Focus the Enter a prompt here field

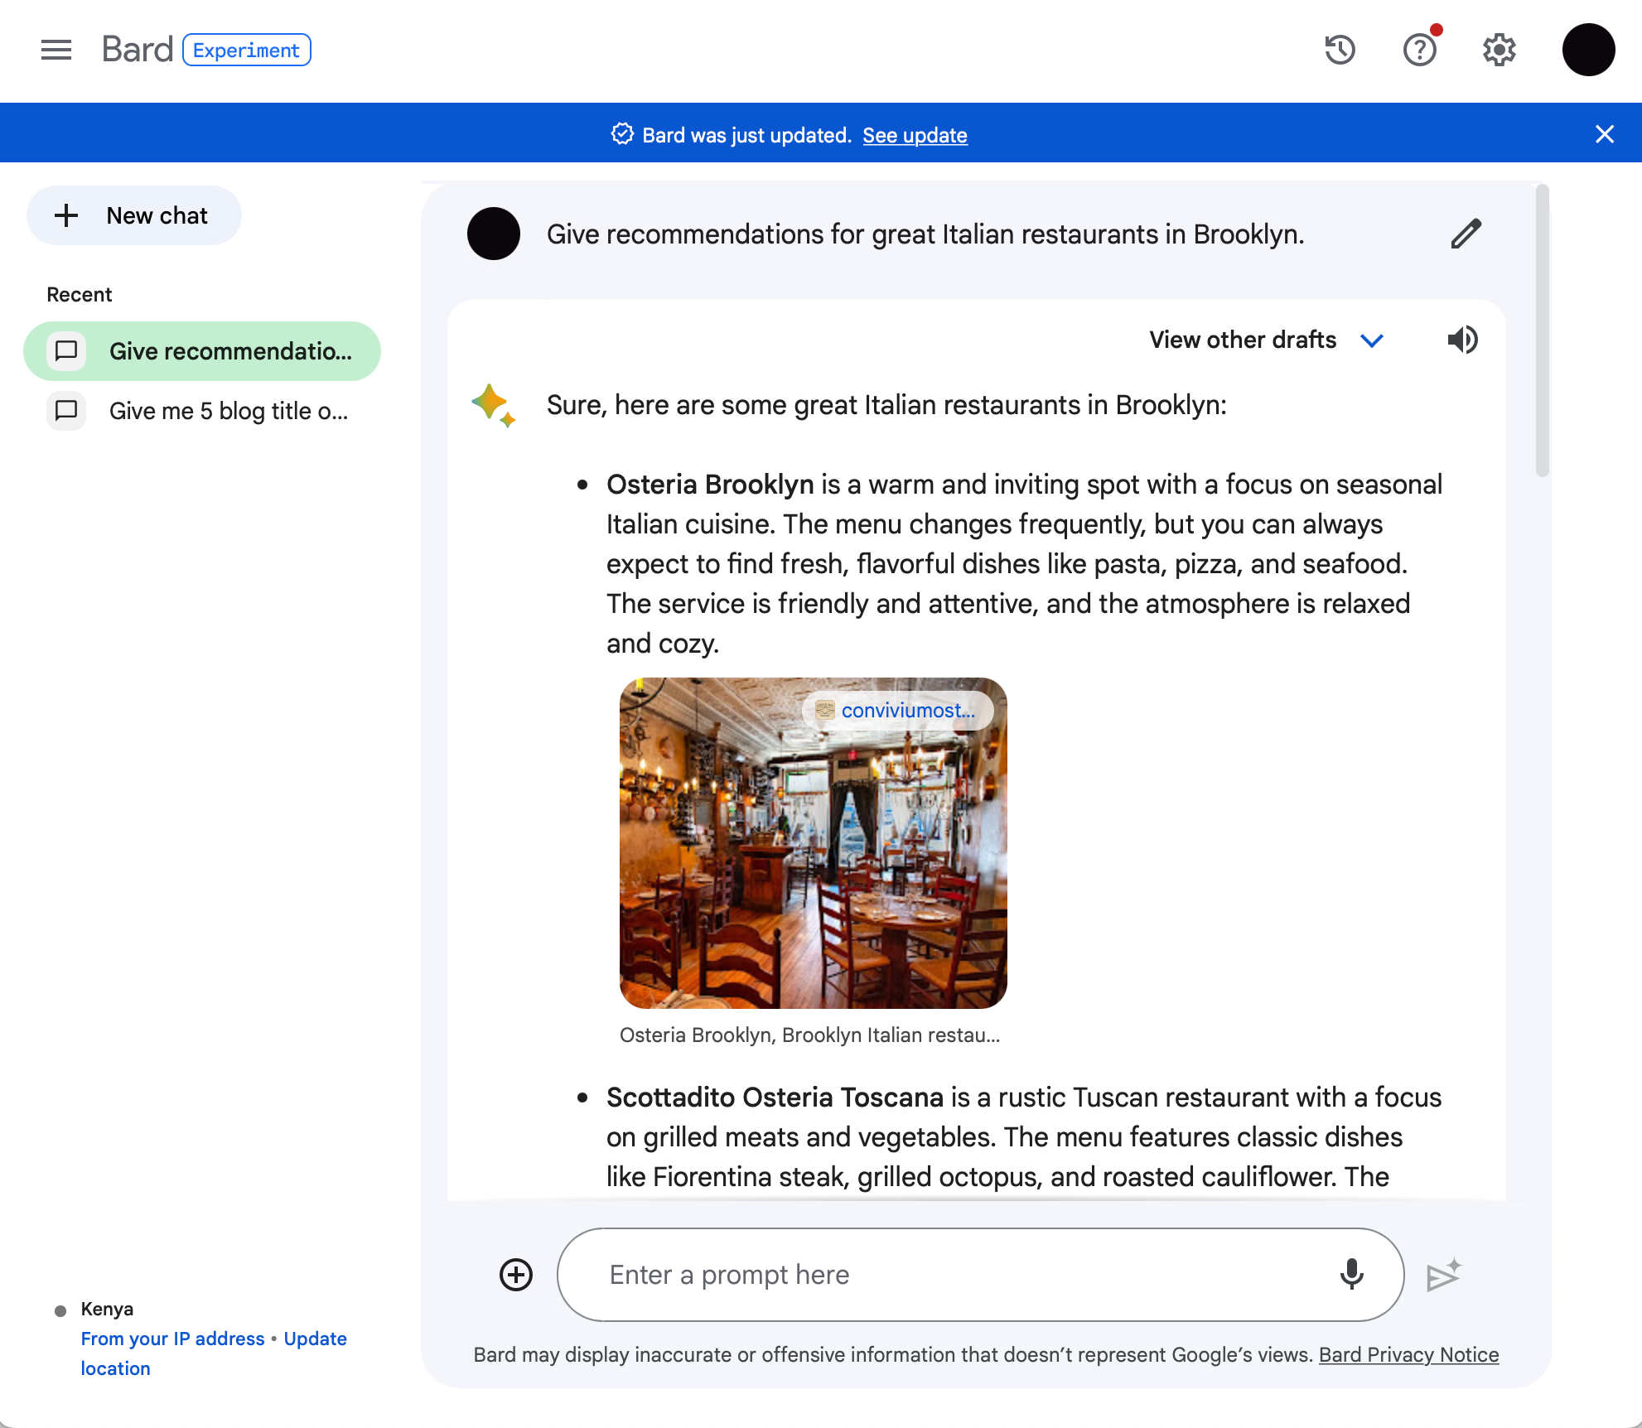point(980,1275)
